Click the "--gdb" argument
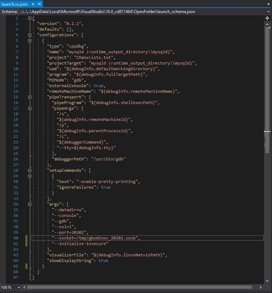This screenshot has height=293, width=272. pos(61,221)
